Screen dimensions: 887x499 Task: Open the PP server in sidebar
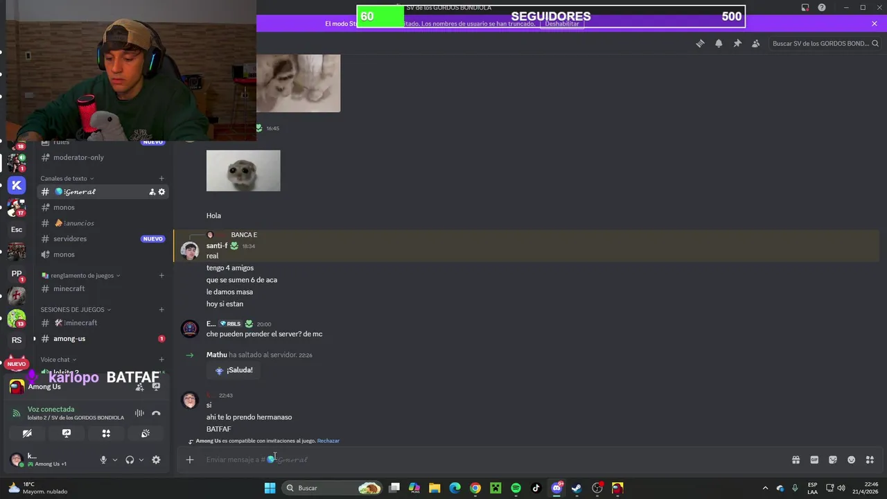coord(17,274)
